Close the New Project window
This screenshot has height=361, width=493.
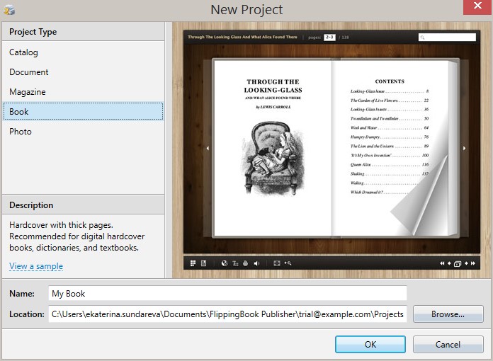tap(477, 6)
